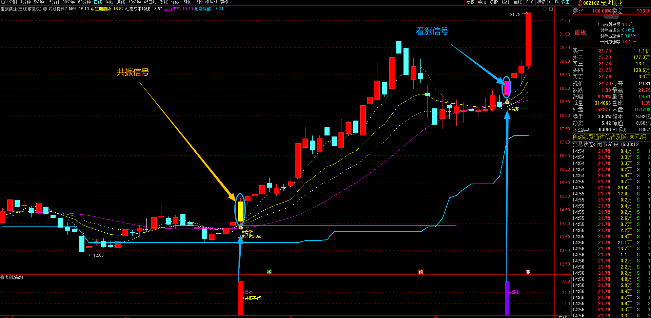Click the 总量 314066 value
Viewport: 651px width, 318px height.
[x=603, y=103]
